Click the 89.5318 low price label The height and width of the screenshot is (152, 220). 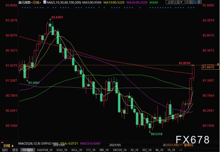[157, 134]
